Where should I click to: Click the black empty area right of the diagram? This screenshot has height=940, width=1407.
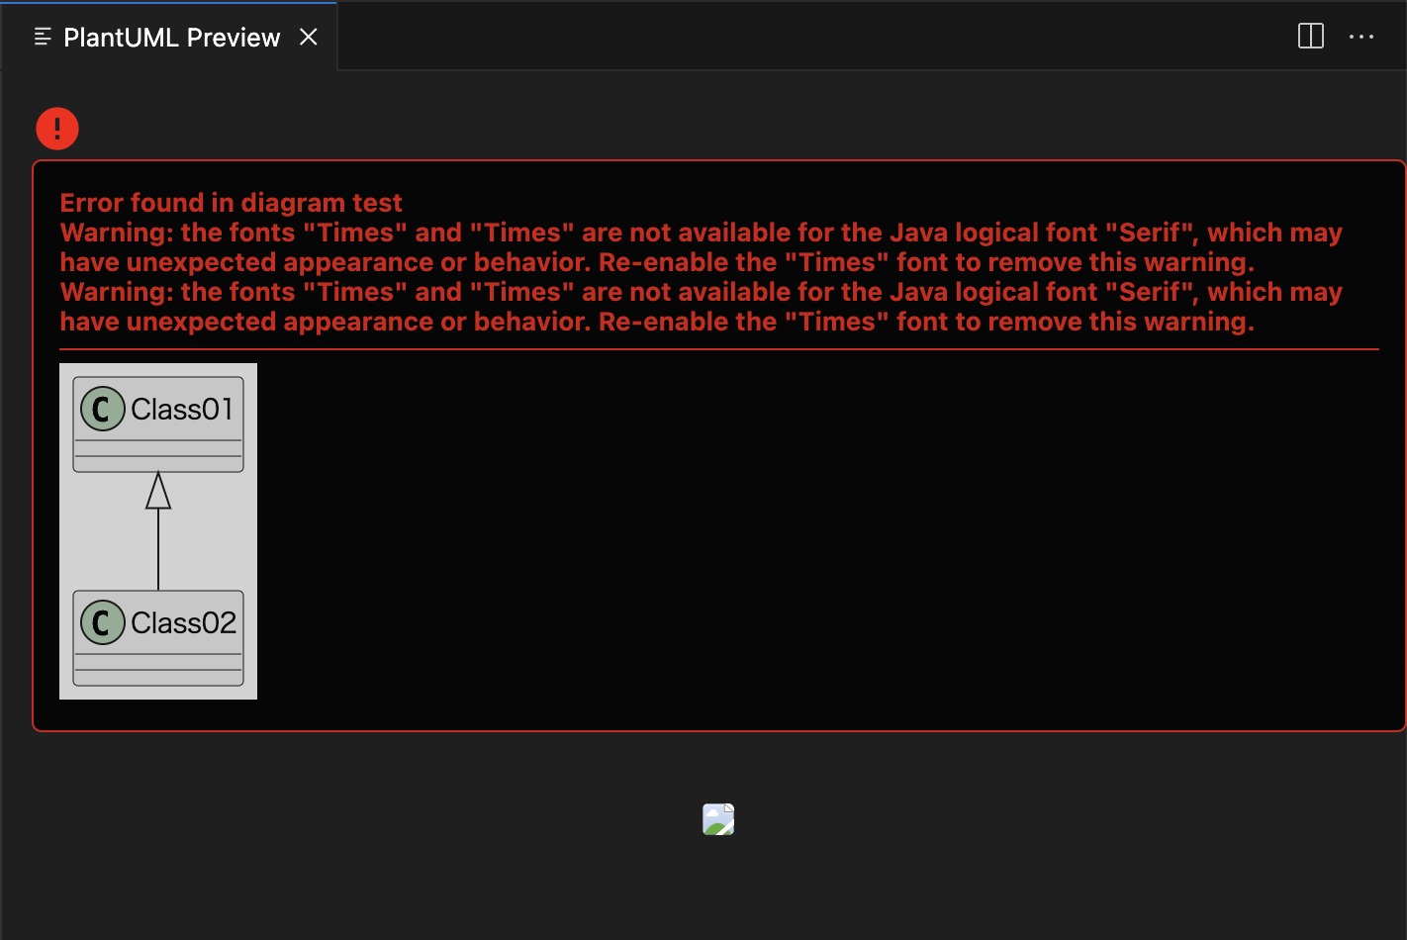click(792, 534)
